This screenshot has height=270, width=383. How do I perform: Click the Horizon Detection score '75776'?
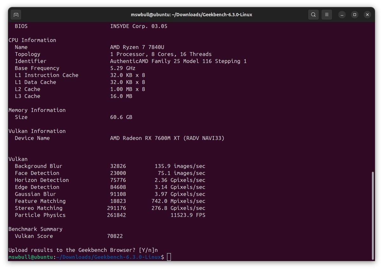tap(118, 180)
